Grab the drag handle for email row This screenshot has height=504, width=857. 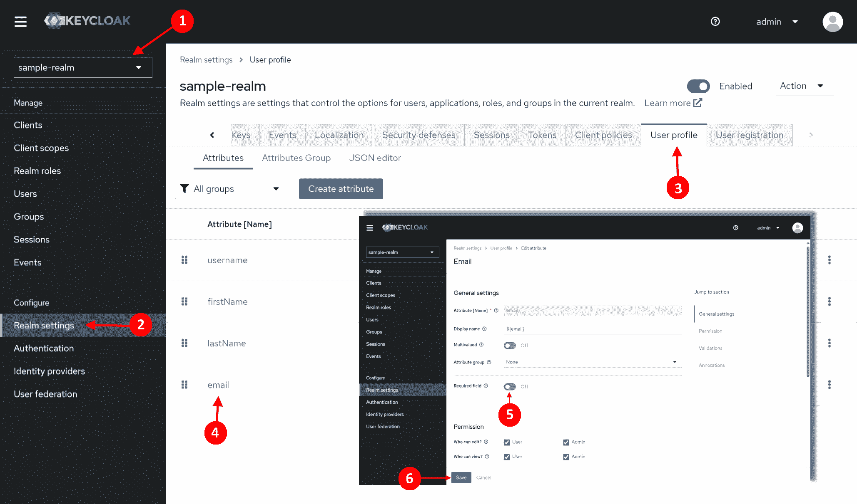click(x=184, y=385)
